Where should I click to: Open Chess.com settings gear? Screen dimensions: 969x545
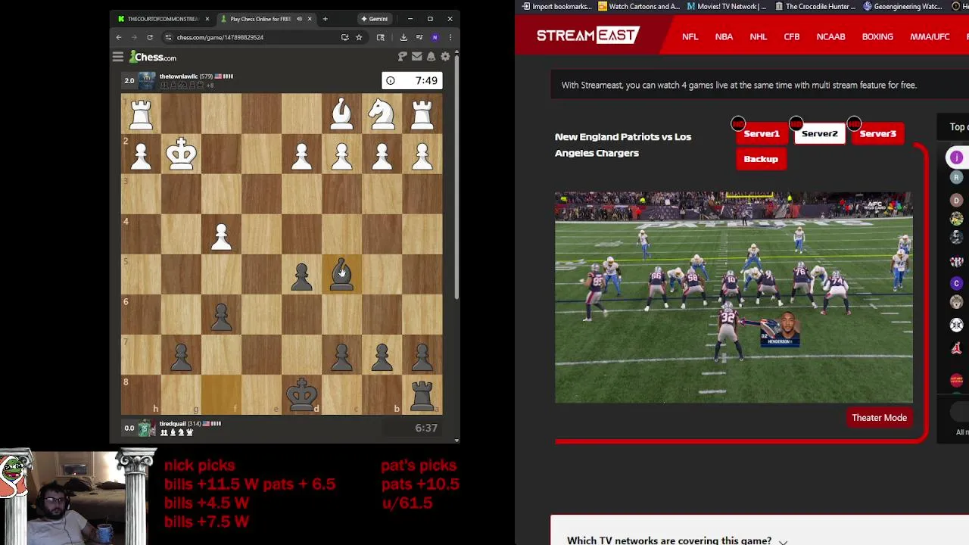[x=445, y=57]
